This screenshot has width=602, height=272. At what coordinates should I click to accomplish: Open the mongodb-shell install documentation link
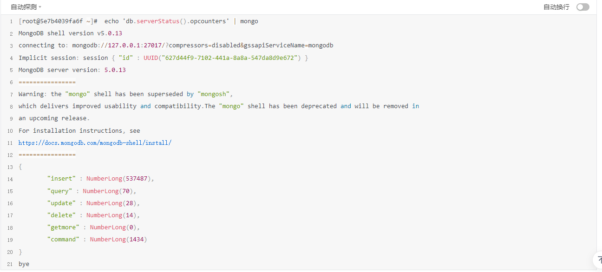click(95, 142)
